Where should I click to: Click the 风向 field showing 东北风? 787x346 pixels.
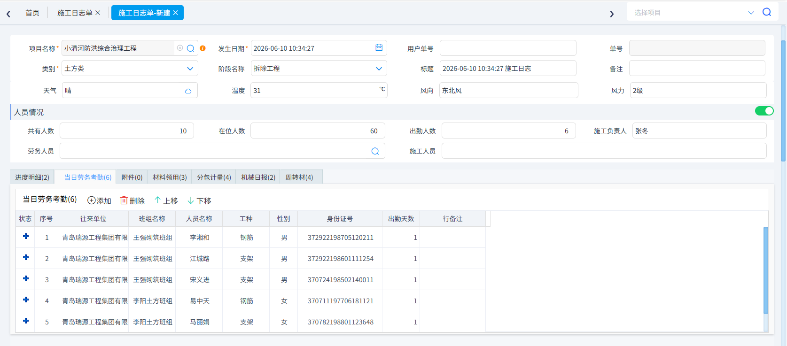508,90
